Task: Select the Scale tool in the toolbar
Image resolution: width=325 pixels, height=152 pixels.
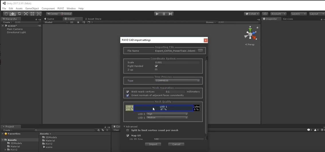Action: tap(26, 14)
